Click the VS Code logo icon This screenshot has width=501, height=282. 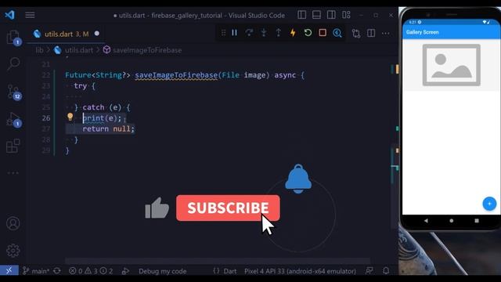point(9,15)
